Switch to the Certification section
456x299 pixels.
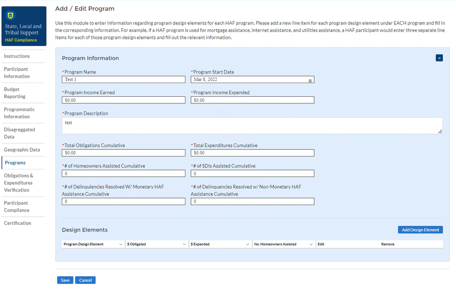(x=17, y=223)
